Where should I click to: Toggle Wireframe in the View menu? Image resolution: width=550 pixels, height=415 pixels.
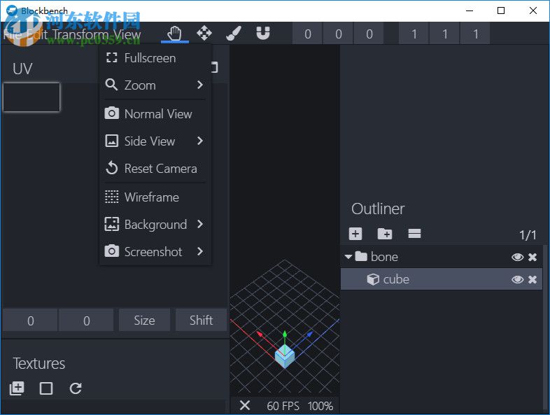click(x=155, y=197)
